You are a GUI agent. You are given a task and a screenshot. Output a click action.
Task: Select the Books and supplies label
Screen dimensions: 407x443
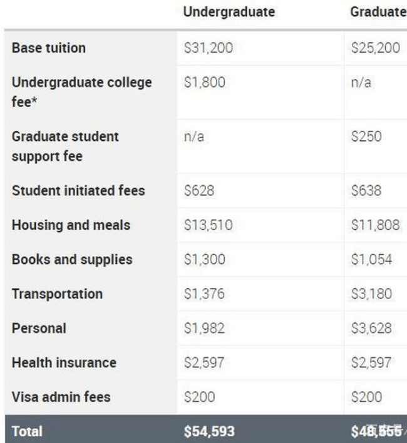click(x=72, y=260)
